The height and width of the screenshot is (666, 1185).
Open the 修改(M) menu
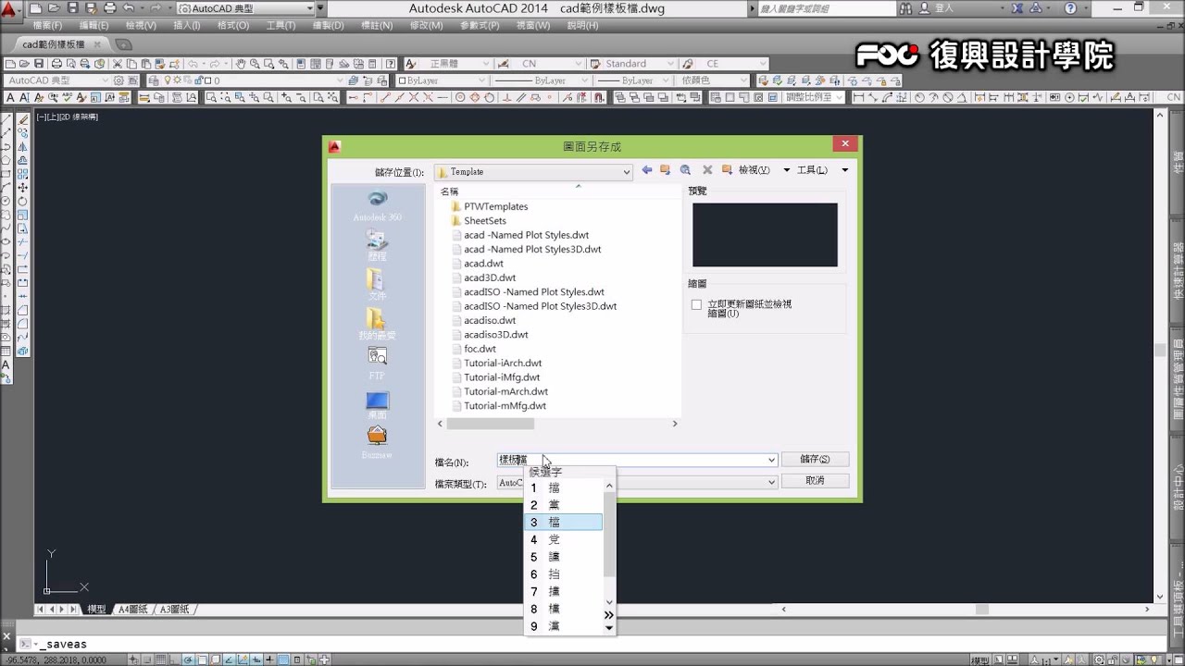[x=426, y=26]
